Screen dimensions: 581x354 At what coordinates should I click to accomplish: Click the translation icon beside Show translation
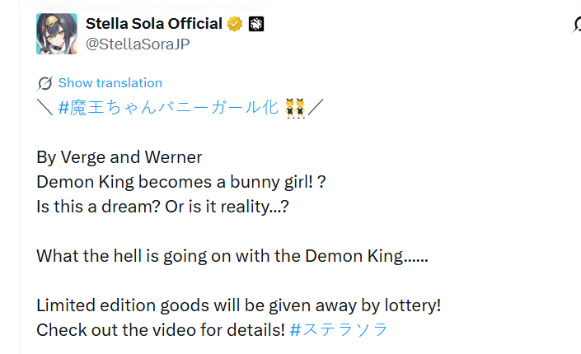[x=45, y=83]
